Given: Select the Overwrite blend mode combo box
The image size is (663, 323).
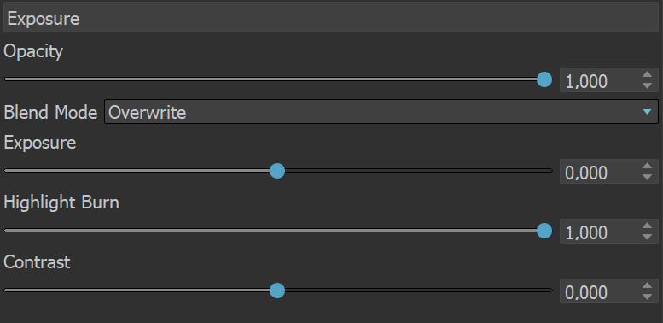Looking at the screenshot, I should tap(381, 112).
